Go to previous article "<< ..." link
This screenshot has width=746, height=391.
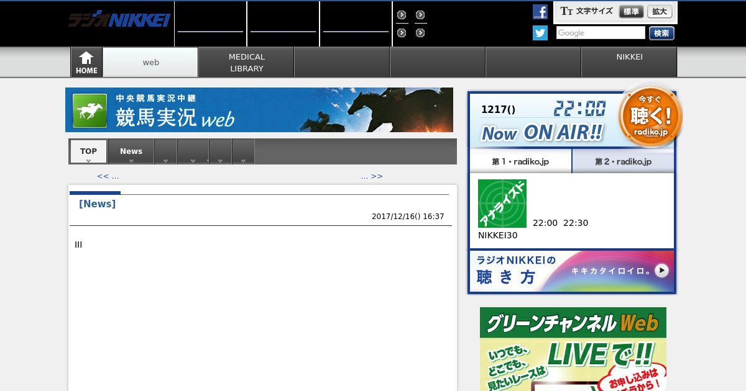(108, 176)
